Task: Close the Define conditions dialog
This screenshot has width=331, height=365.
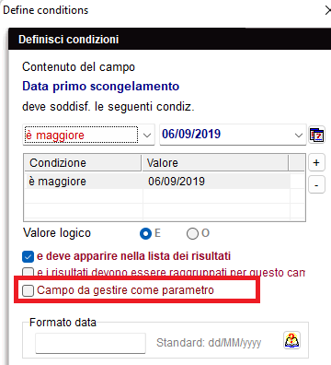Action: tap(327, 10)
